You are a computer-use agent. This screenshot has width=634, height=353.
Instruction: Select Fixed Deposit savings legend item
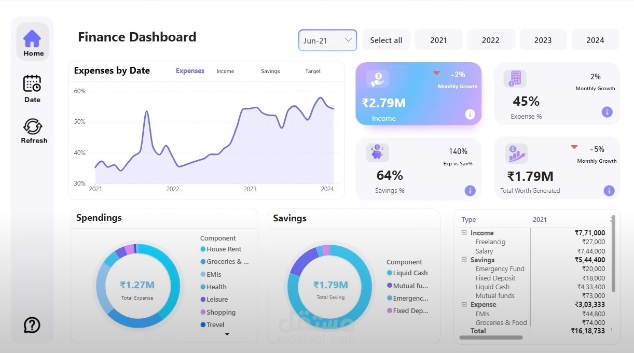coord(407,310)
